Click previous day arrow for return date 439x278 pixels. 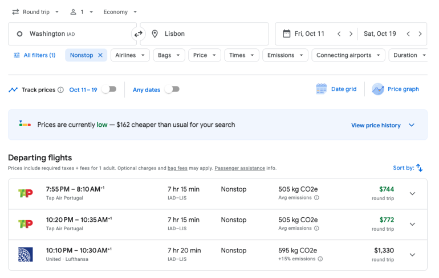[x=408, y=34]
